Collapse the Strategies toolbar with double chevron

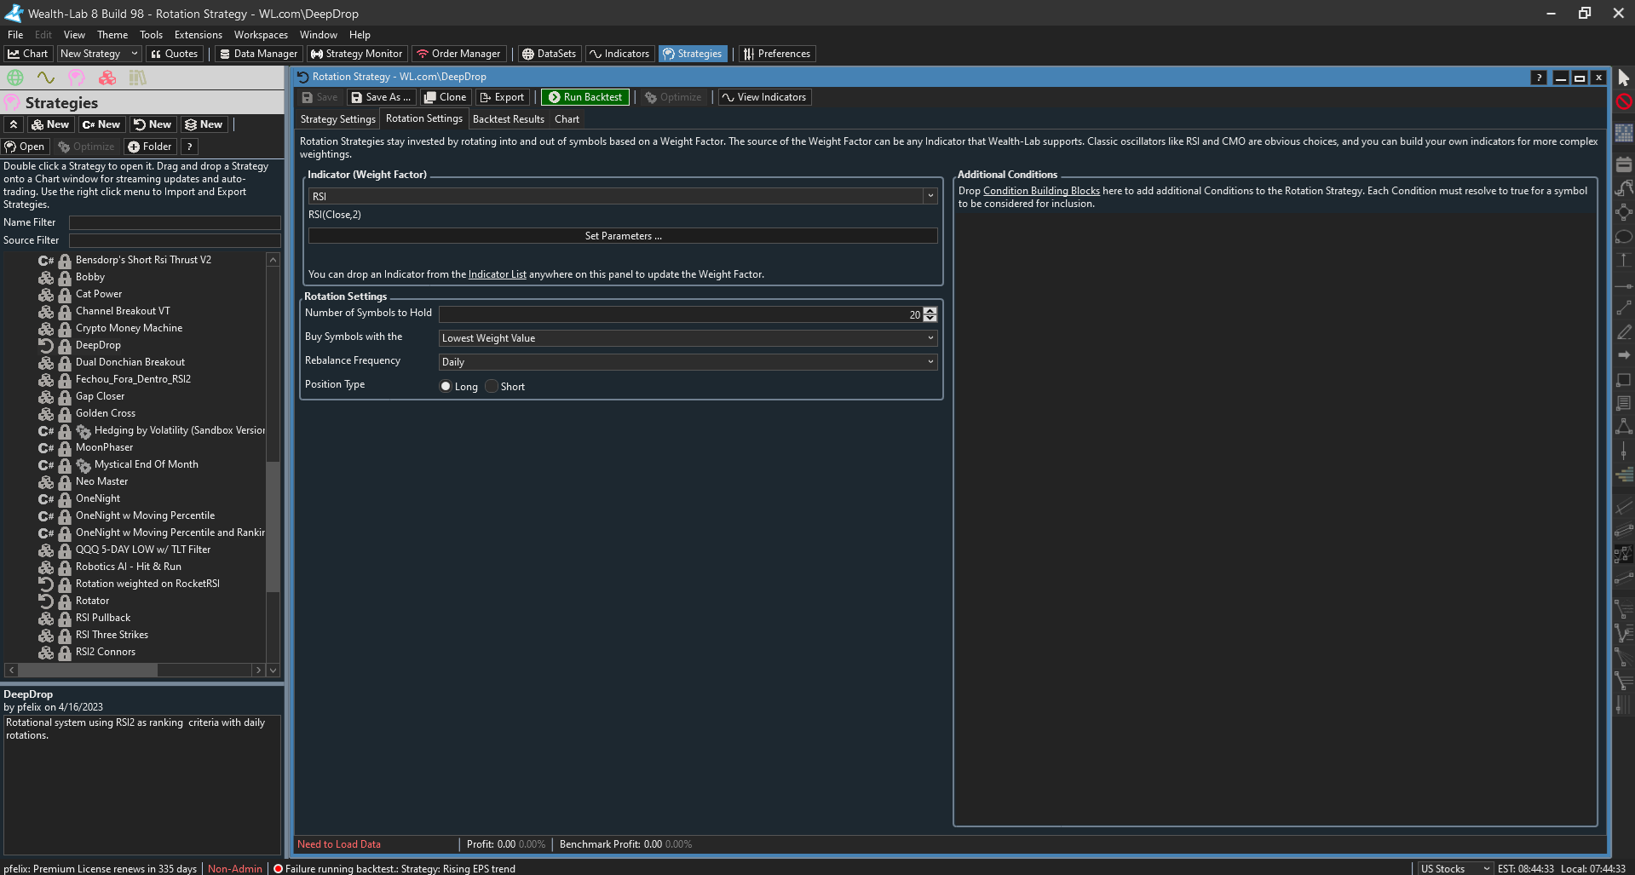click(x=14, y=124)
